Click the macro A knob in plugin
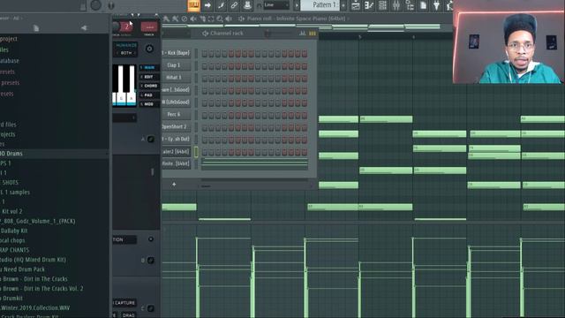The height and width of the screenshot is (318, 565). (151, 139)
